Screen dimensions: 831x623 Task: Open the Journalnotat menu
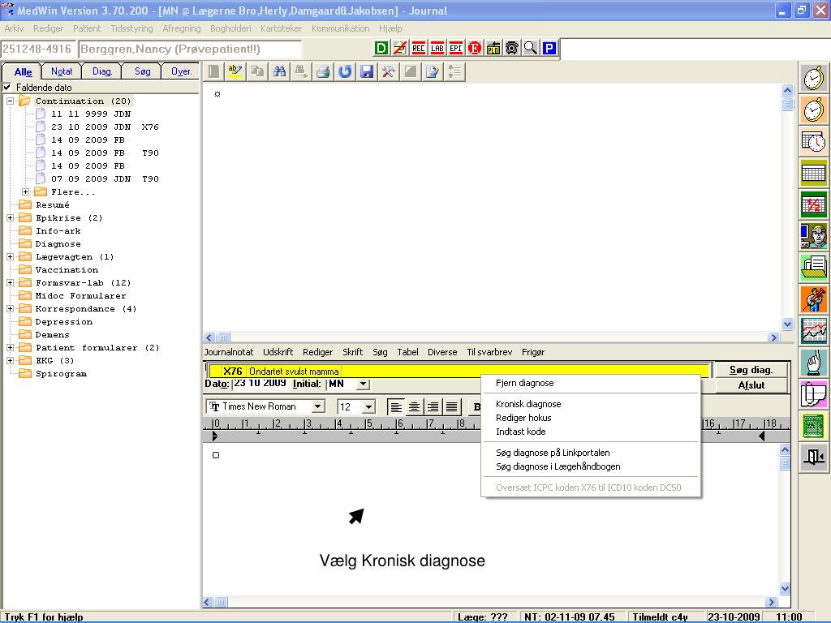pos(229,352)
